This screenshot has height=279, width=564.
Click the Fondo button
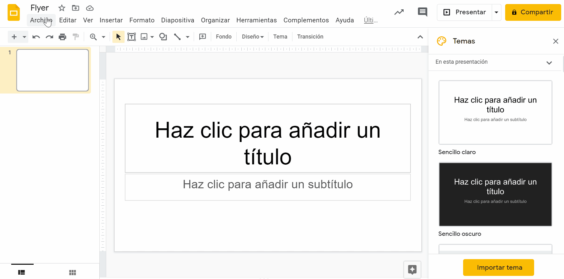click(x=224, y=37)
